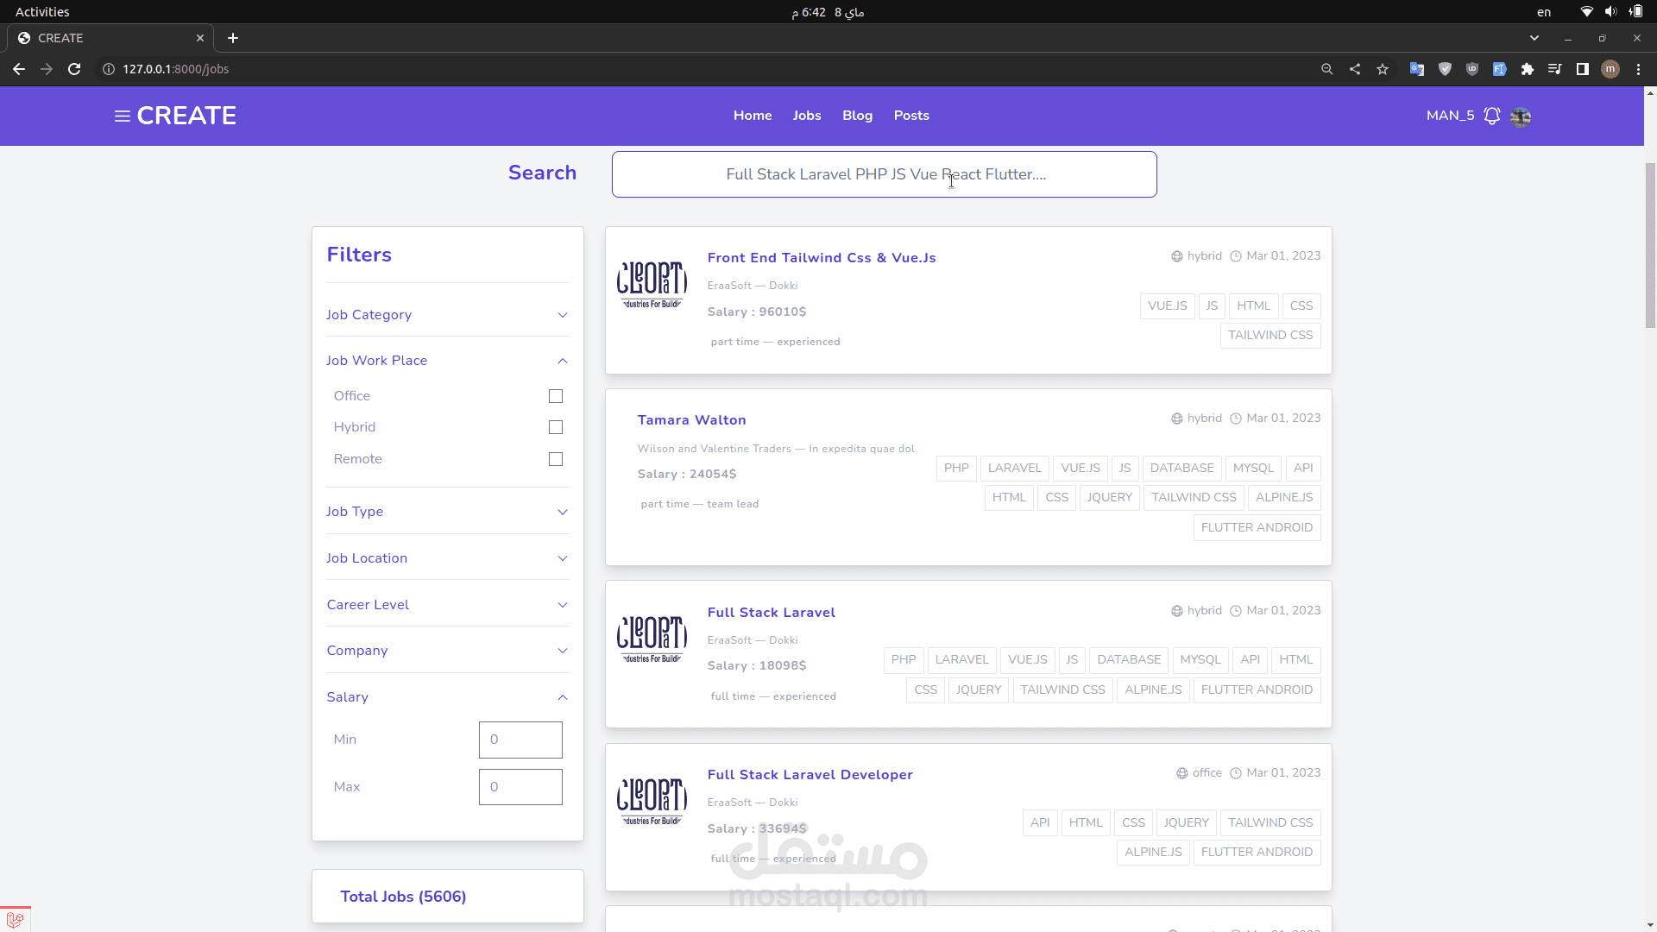The width and height of the screenshot is (1657, 932).
Task: Click the notification bell icon
Action: (x=1491, y=116)
